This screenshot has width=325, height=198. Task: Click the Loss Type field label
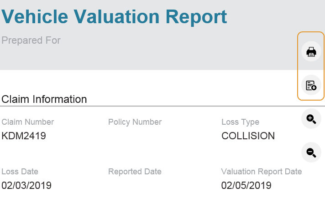pyautogui.click(x=241, y=122)
